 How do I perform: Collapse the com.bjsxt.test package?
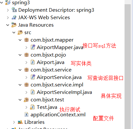click(x=20, y=100)
